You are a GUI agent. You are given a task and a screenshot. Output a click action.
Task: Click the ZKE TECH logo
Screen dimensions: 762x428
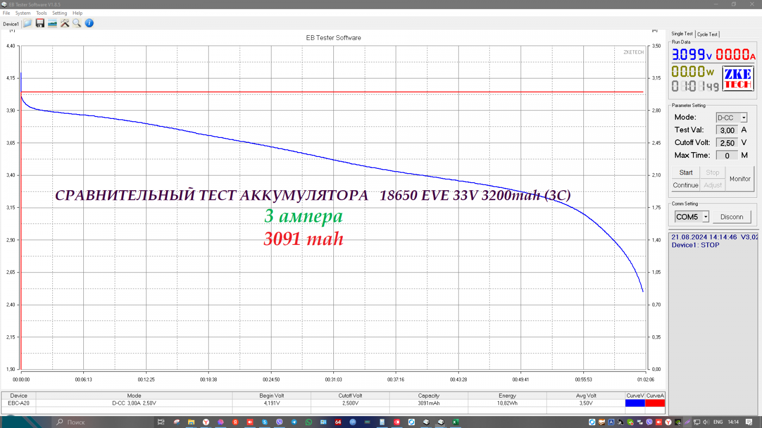(738, 79)
